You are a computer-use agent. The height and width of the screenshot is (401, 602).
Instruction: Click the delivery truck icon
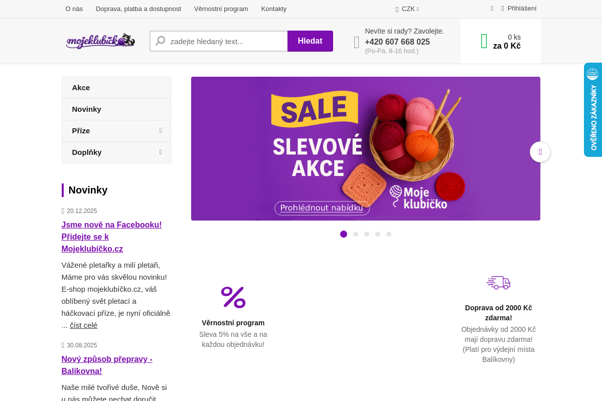[x=498, y=282]
